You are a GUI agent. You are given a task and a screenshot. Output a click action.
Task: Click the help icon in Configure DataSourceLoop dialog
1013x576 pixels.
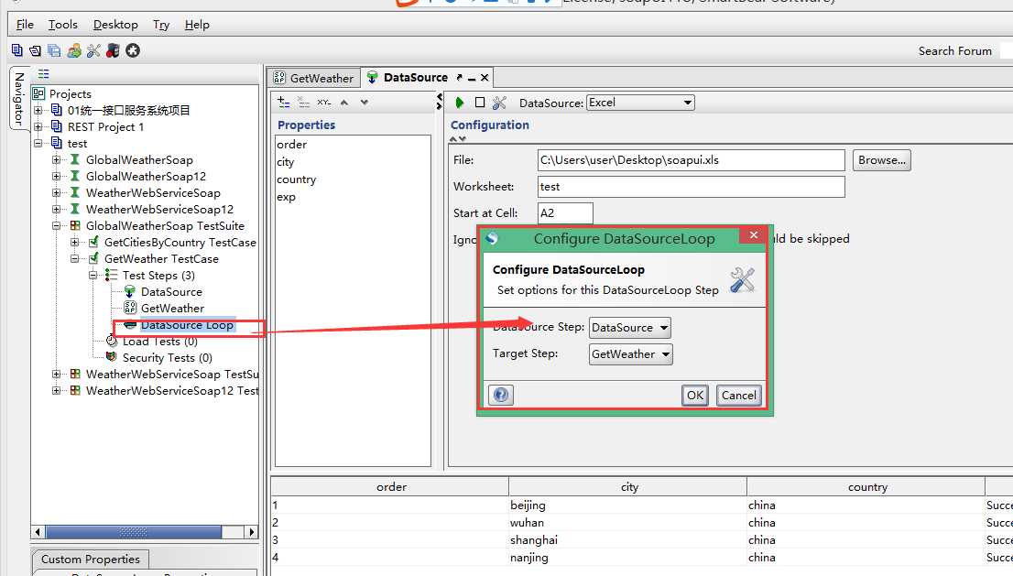tap(501, 395)
